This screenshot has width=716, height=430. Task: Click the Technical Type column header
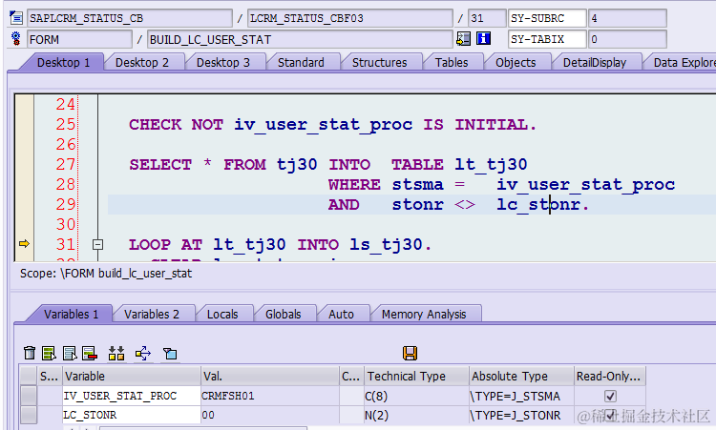point(417,376)
